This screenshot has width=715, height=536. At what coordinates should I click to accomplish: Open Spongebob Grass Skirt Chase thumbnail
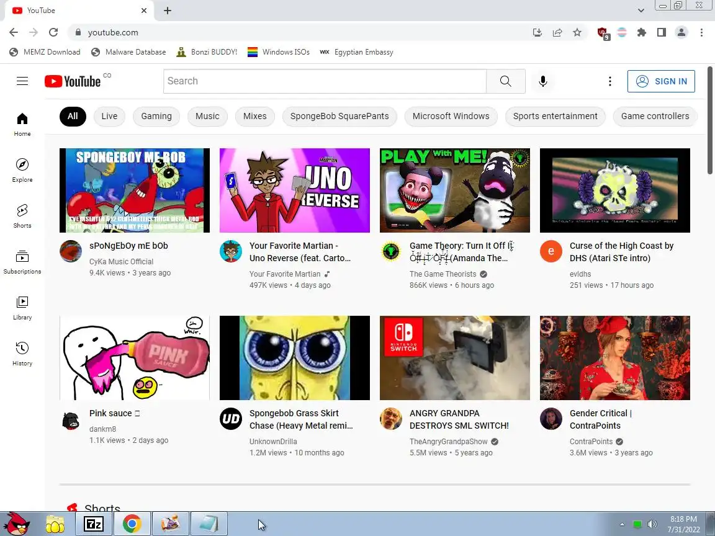pos(295,358)
